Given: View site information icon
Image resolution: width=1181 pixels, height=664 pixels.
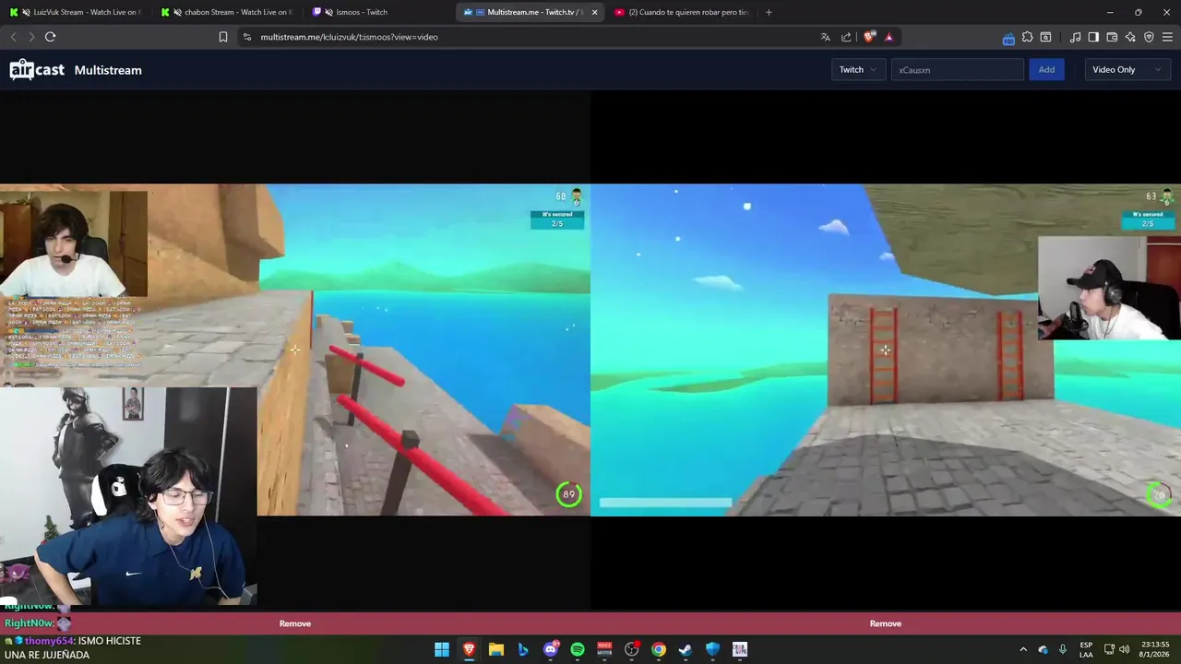Looking at the screenshot, I should (247, 37).
